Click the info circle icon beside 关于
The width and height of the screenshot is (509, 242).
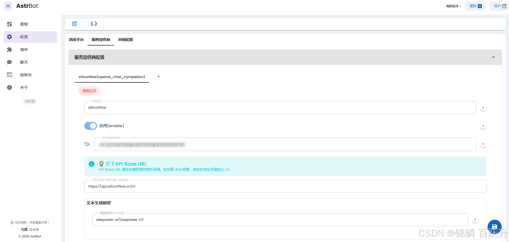point(9,88)
